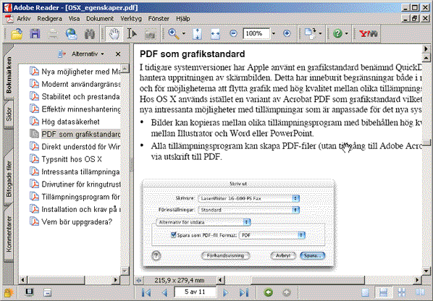Image resolution: width=433 pixels, height=301 pixels.
Task: Switch to the Bifogade filer tab
Action: pos(9,178)
